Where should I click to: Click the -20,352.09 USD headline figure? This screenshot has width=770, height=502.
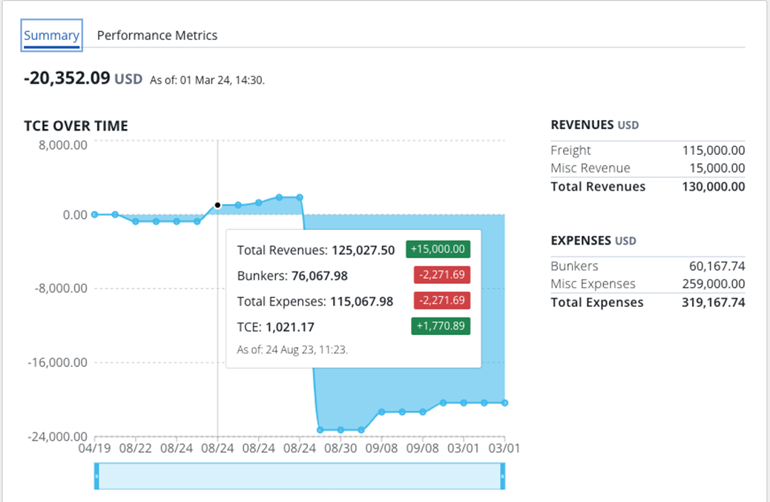[x=82, y=78]
